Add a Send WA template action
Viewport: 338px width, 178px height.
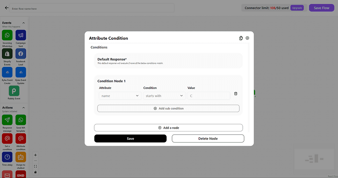(x=21, y=120)
